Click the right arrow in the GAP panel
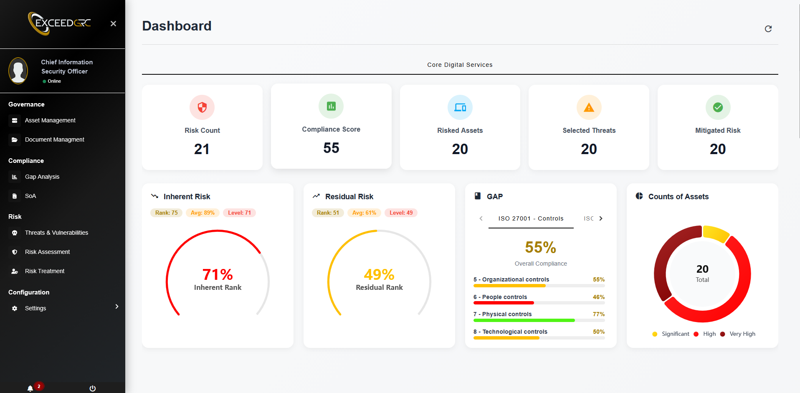Image resolution: width=800 pixels, height=393 pixels. click(x=601, y=218)
